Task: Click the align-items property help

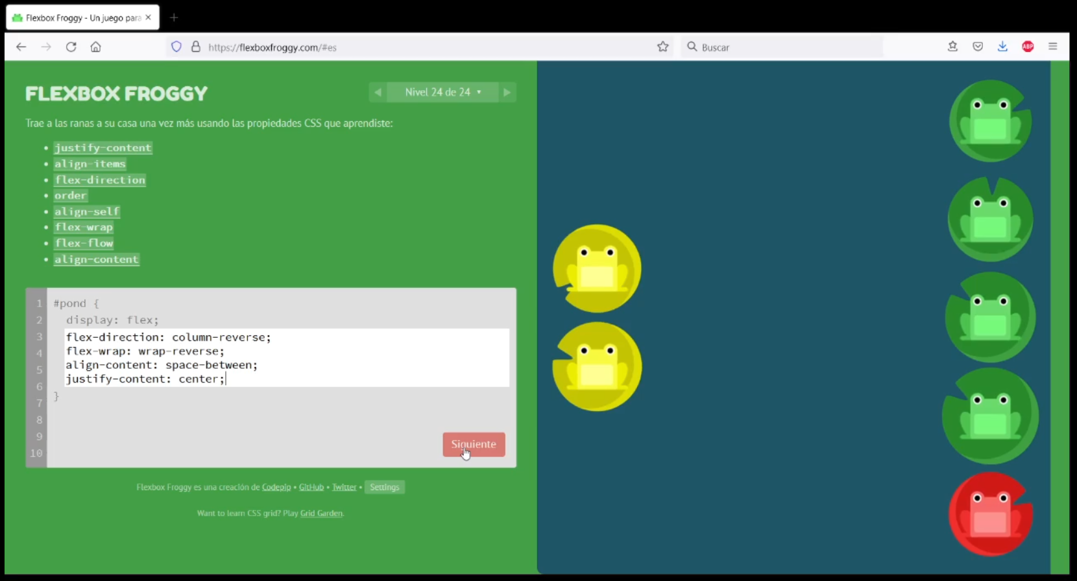Action: [90, 164]
